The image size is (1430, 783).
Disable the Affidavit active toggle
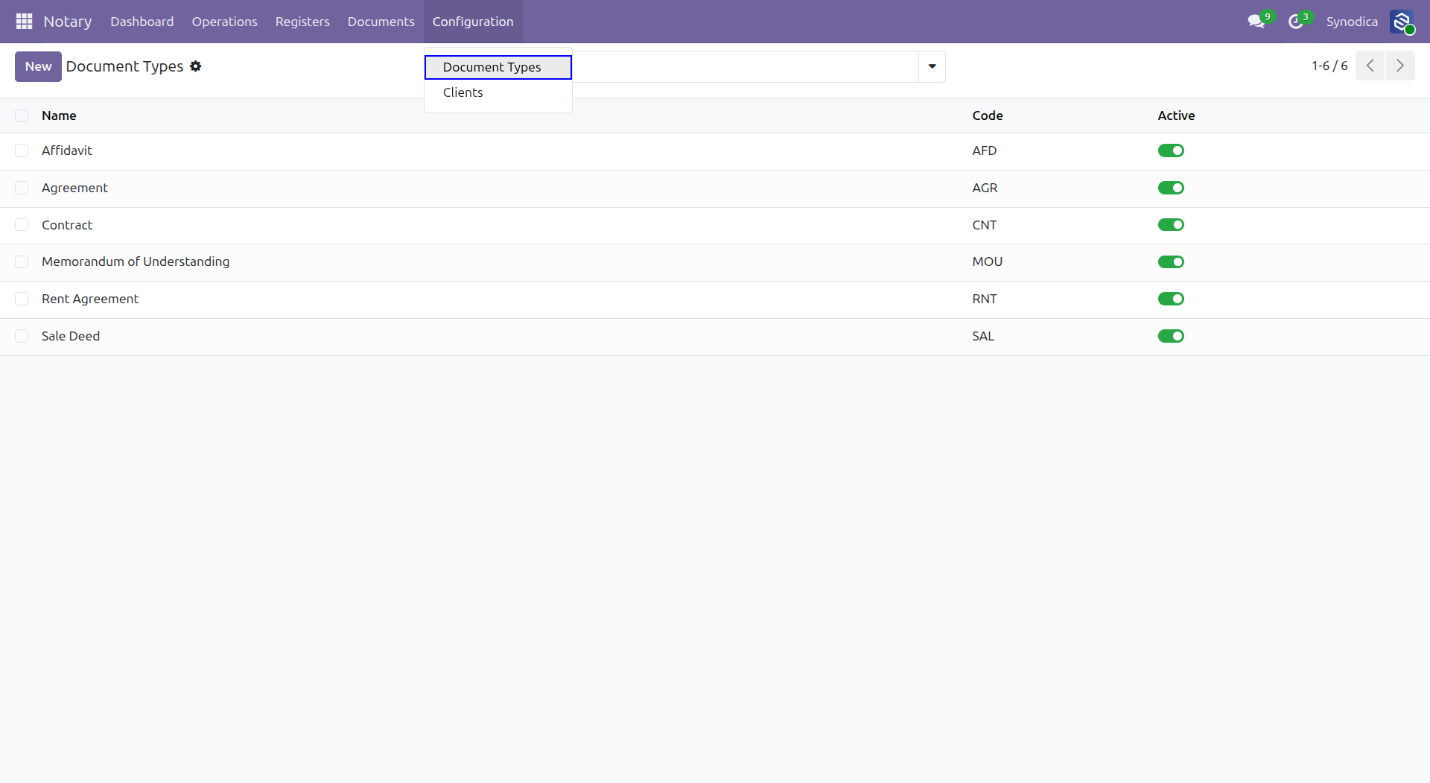pyautogui.click(x=1171, y=150)
